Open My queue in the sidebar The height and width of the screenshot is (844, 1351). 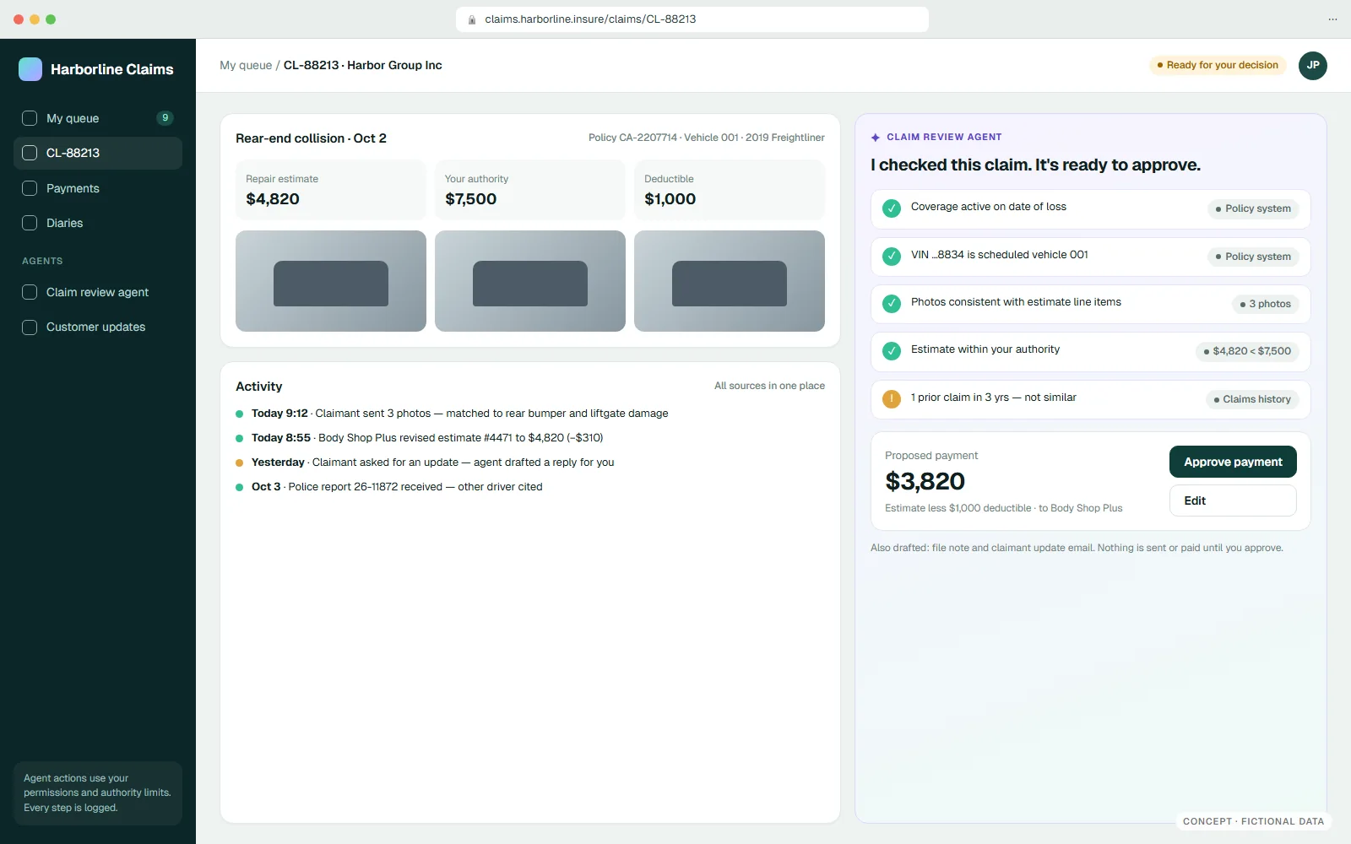click(98, 118)
